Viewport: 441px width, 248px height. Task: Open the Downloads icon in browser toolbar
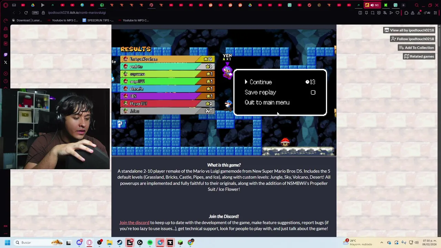pos(419,13)
